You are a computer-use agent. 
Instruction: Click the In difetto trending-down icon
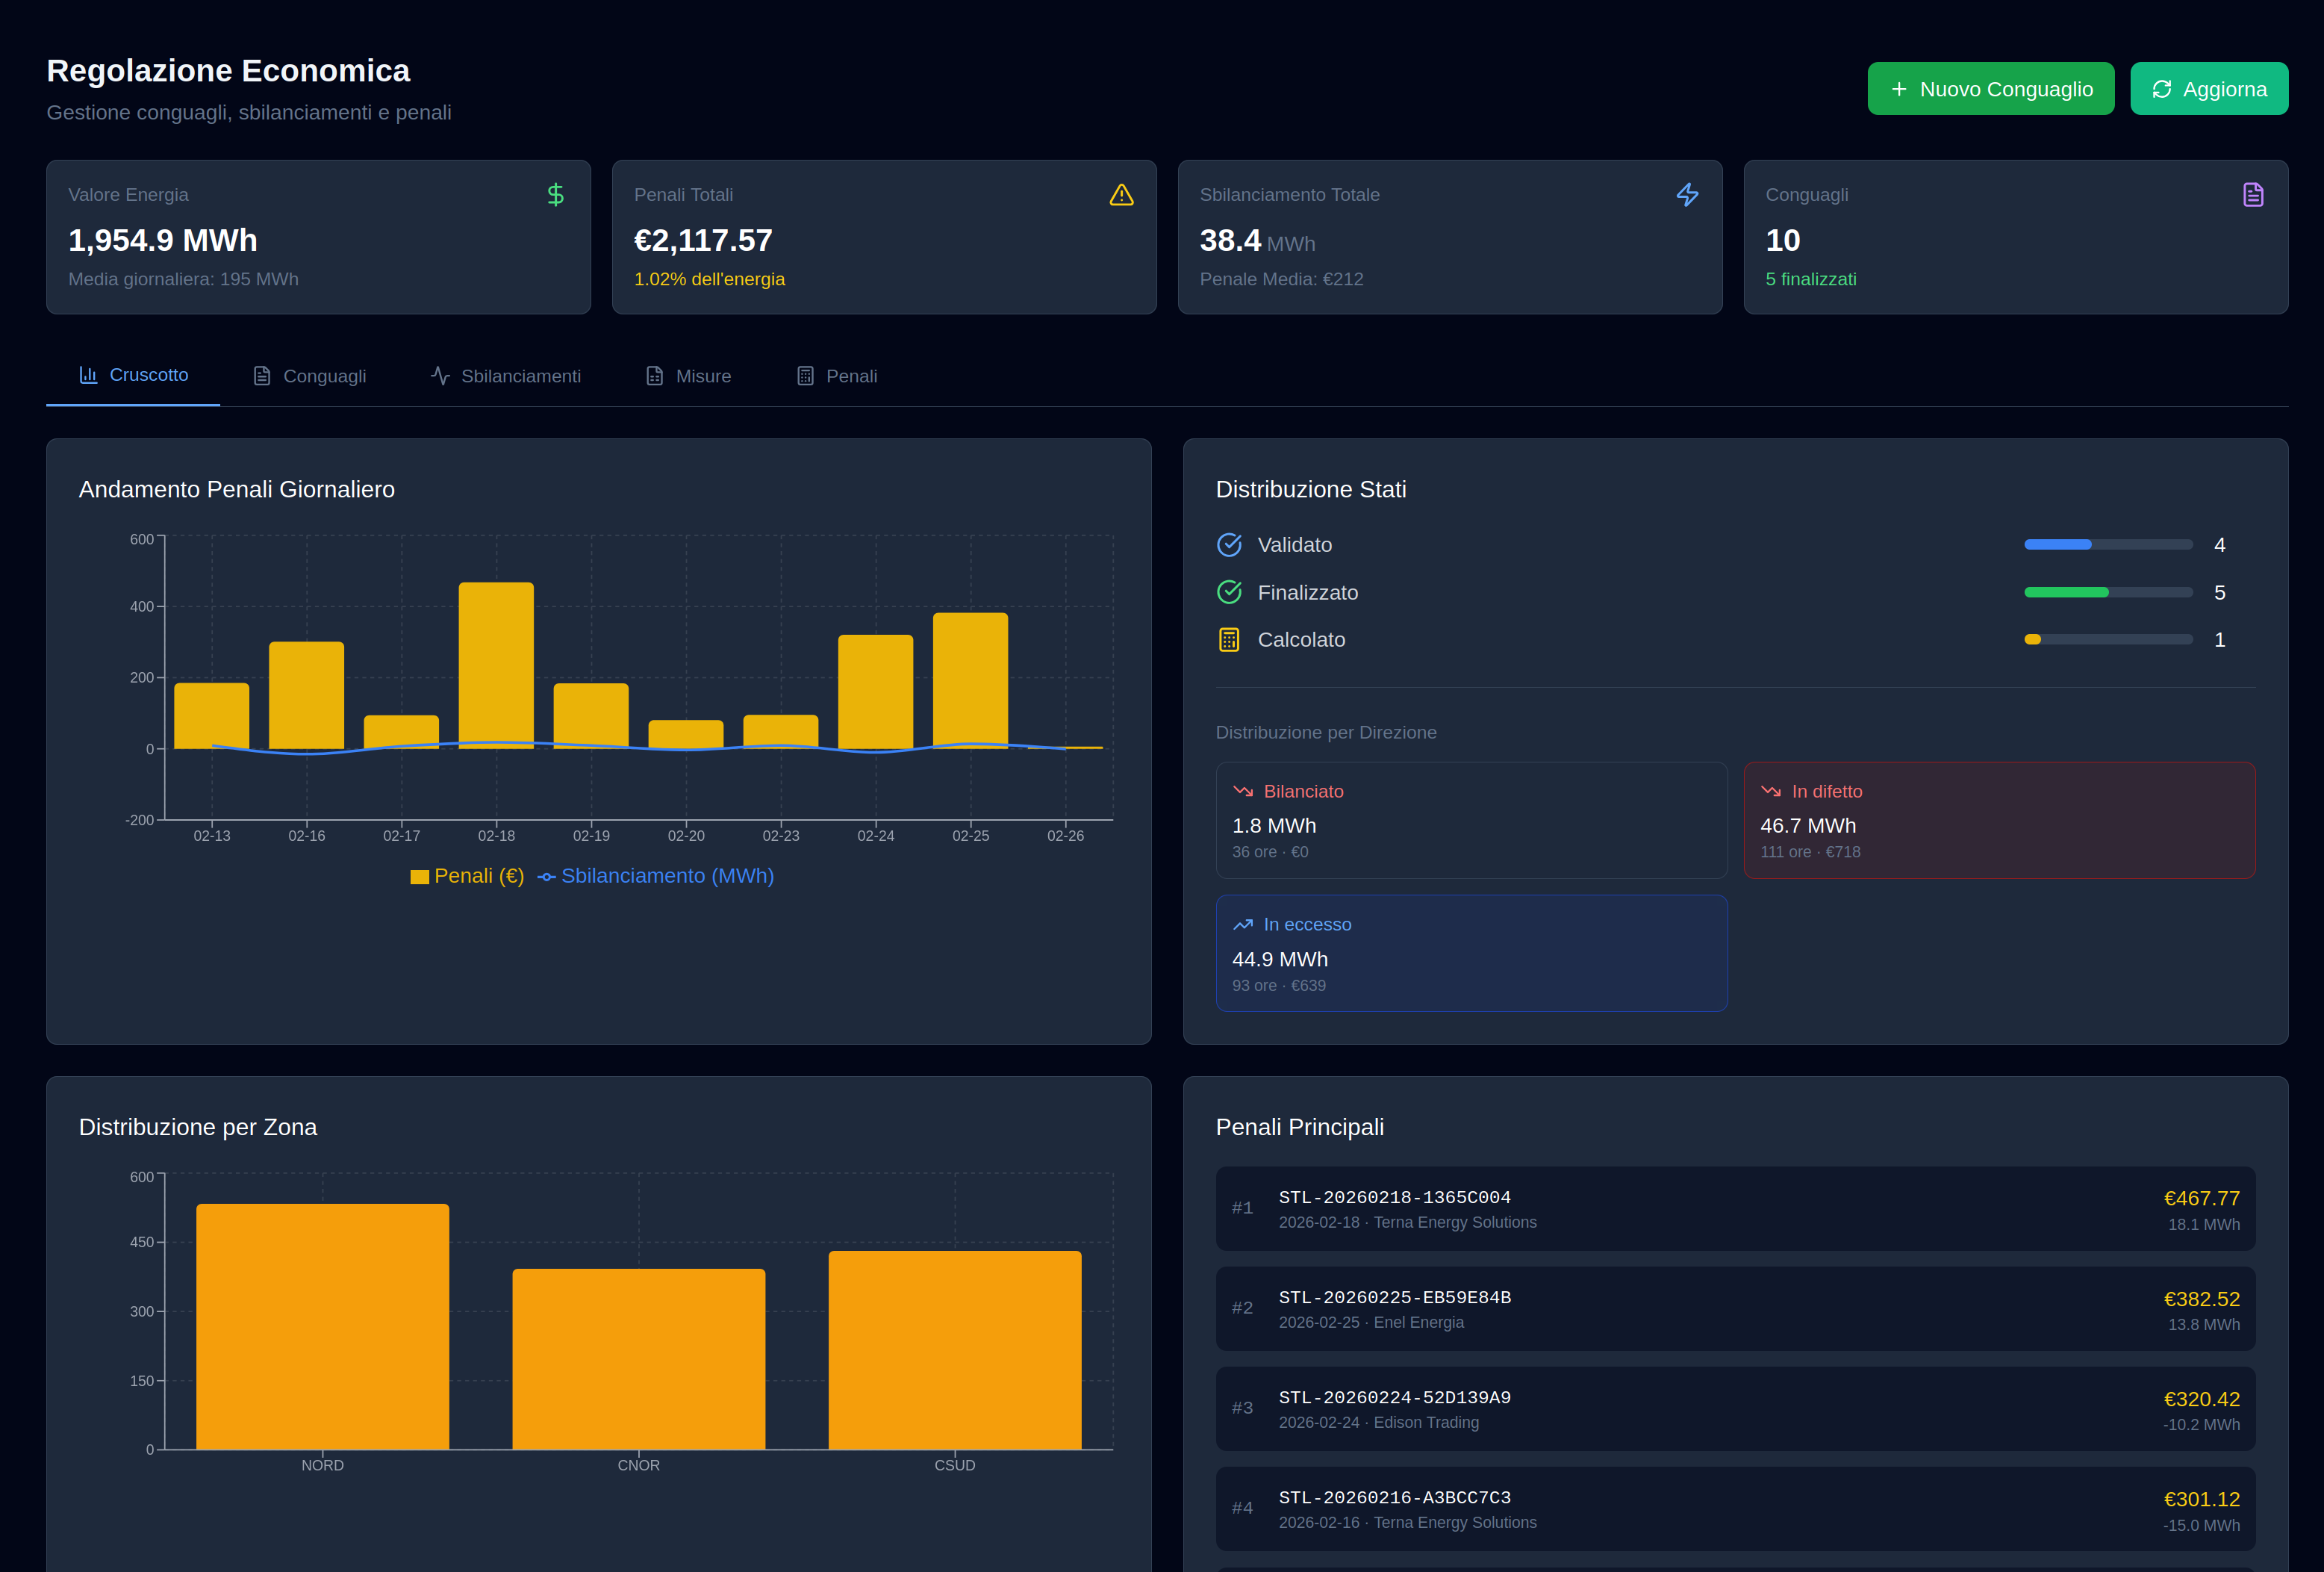[1771, 792]
